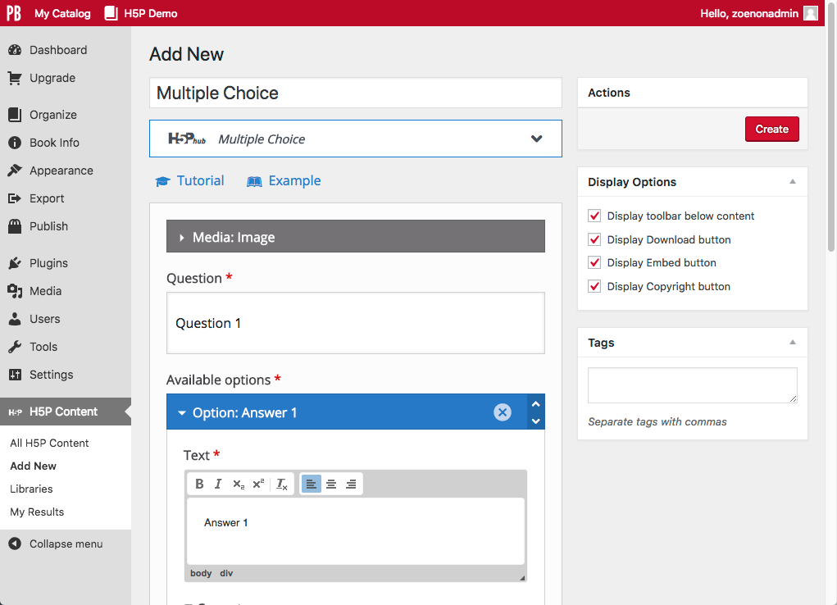This screenshot has width=837, height=605.
Task: Click the body element path tag
Action: [201, 574]
